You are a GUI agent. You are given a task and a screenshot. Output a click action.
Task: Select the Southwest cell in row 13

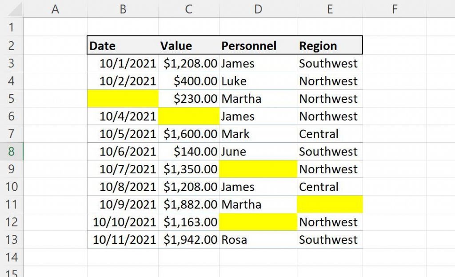pos(328,239)
